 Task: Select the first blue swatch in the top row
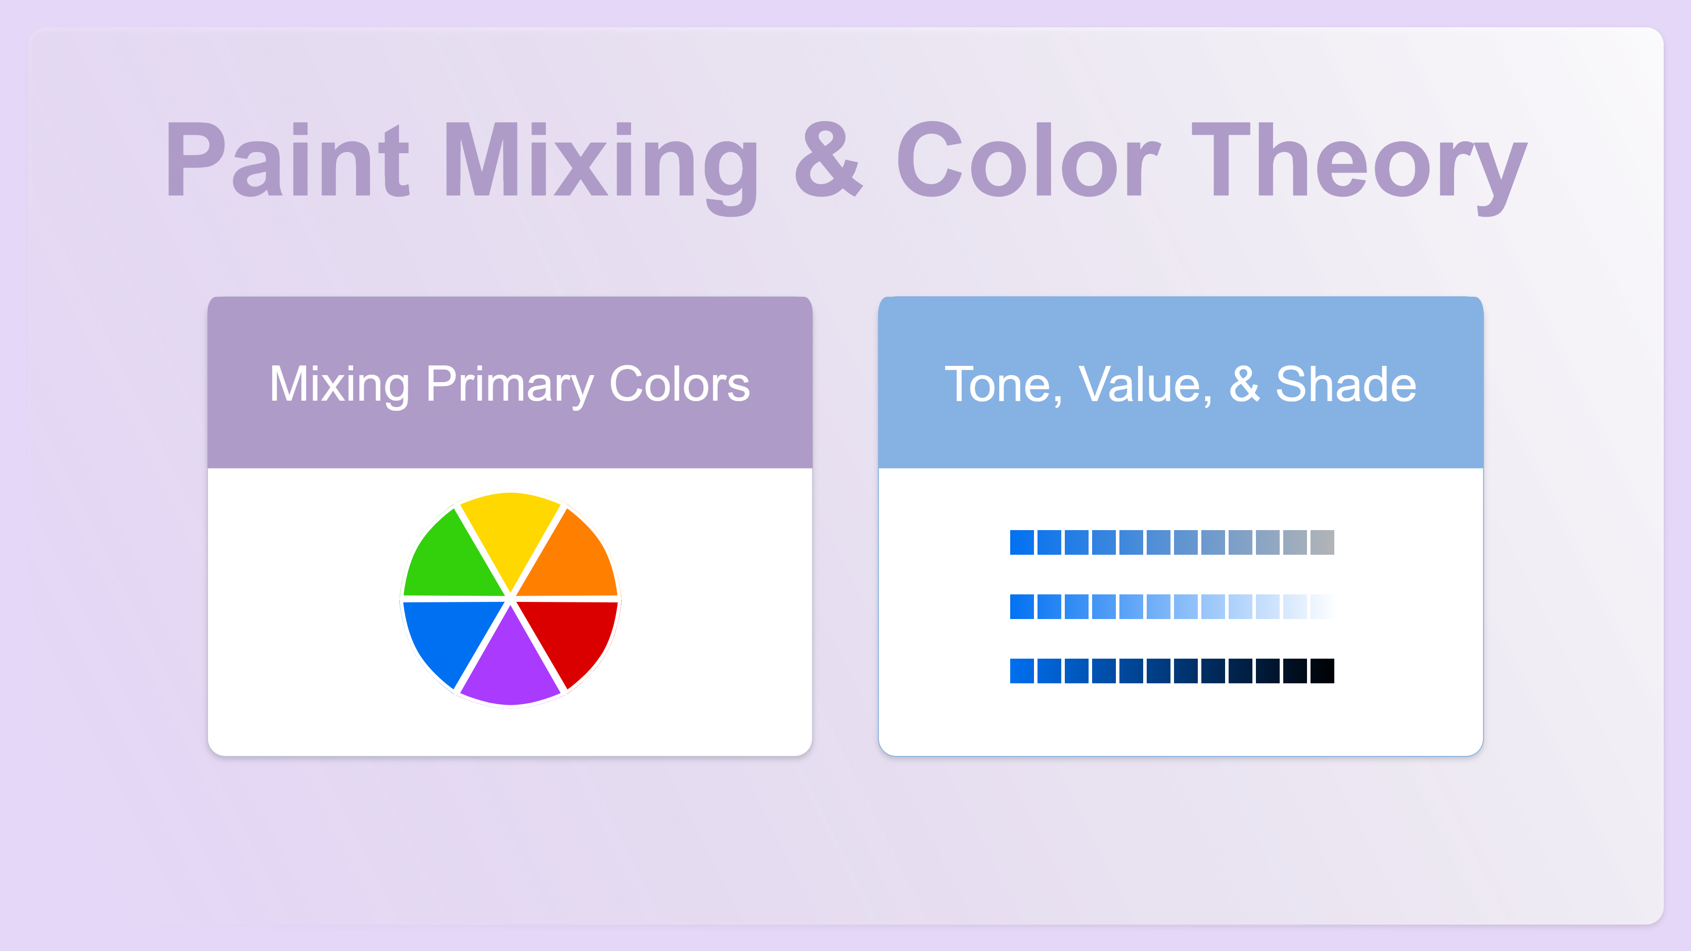[1022, 542]
